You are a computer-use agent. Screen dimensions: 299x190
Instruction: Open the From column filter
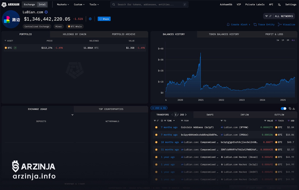[x=182, y=121]
